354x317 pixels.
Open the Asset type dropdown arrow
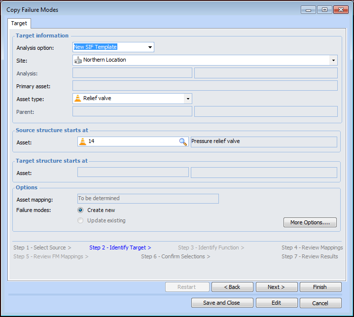187,99
